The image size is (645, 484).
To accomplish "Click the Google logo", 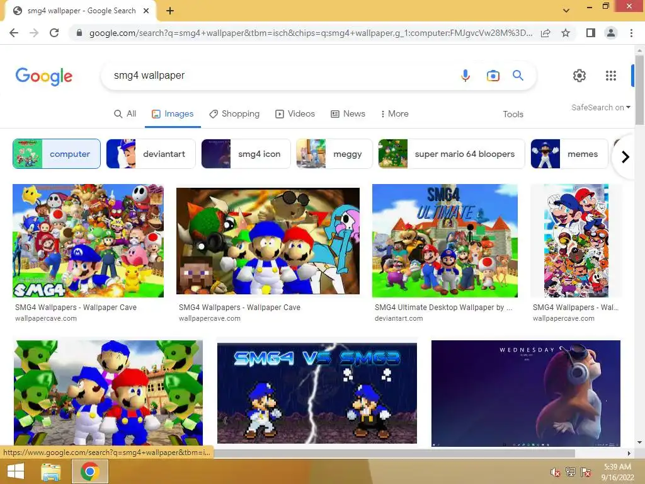I will 44,76.
